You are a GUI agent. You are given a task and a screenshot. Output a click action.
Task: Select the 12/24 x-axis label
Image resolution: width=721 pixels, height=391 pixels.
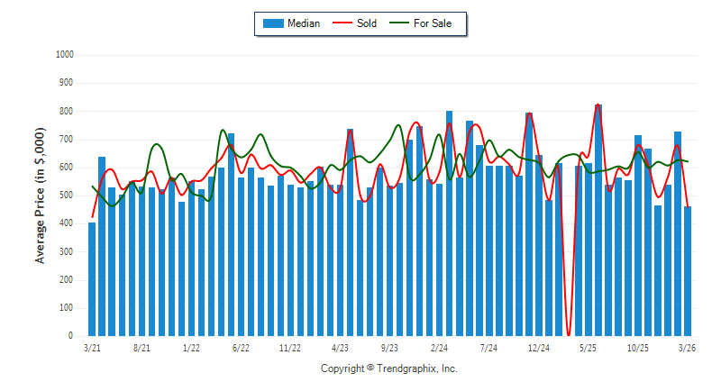click(x=538, y=347)
